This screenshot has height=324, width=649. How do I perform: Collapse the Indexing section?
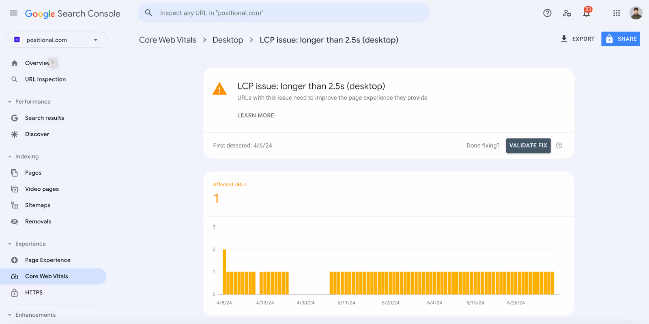click(x=10, y=156)
